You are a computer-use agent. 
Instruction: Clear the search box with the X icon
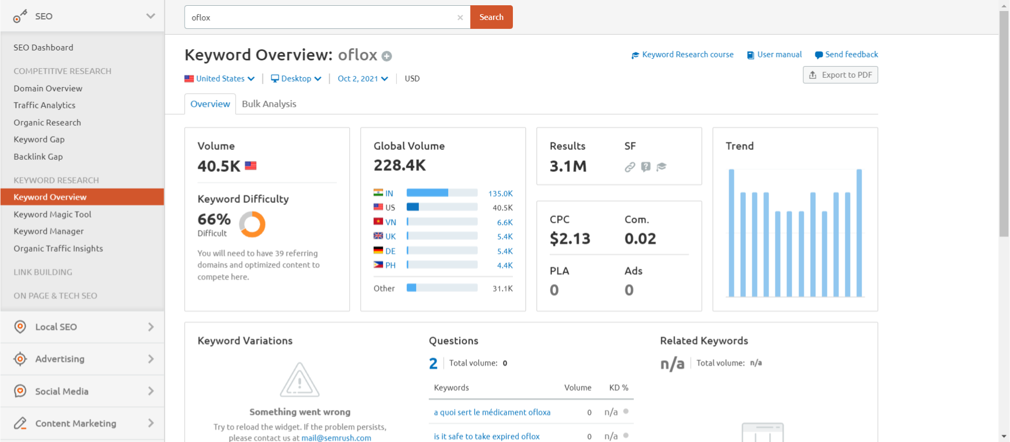click(x=460, y=17)
